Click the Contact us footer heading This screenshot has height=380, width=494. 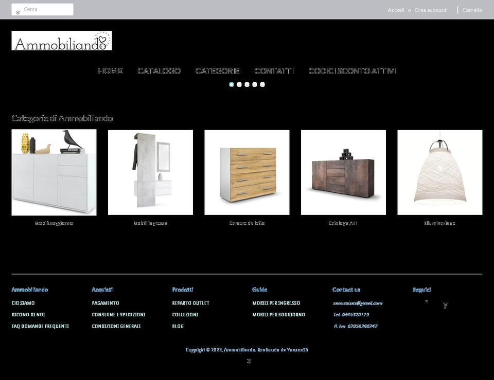346,289
